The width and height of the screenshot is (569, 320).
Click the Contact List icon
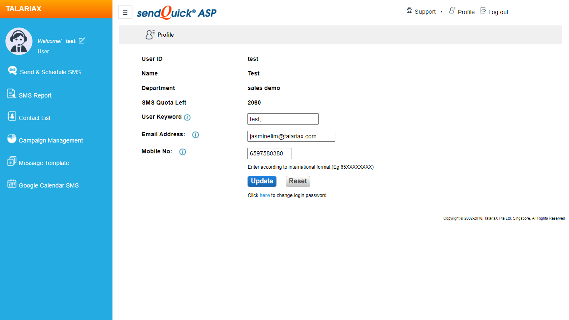point(12,116)
